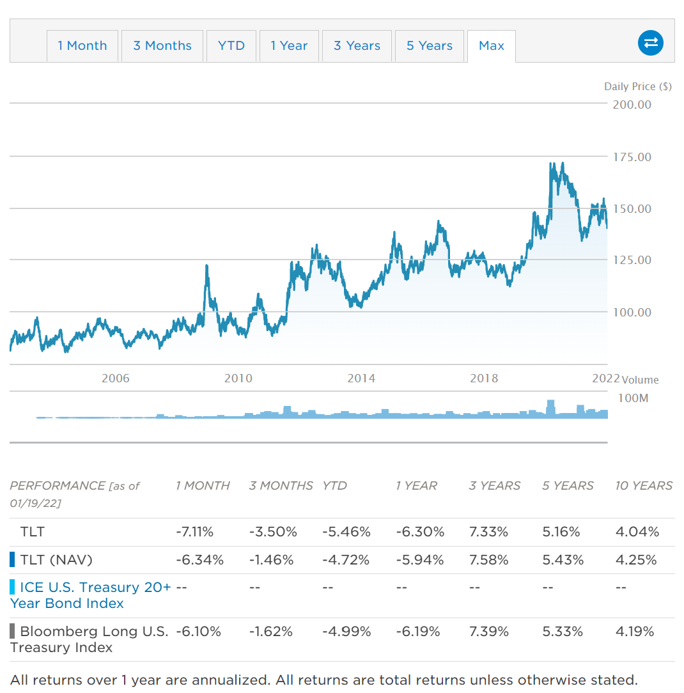Click the ICE index light-blue color marker
This screenshot has height=693, width=684.
tap(12, 587)
